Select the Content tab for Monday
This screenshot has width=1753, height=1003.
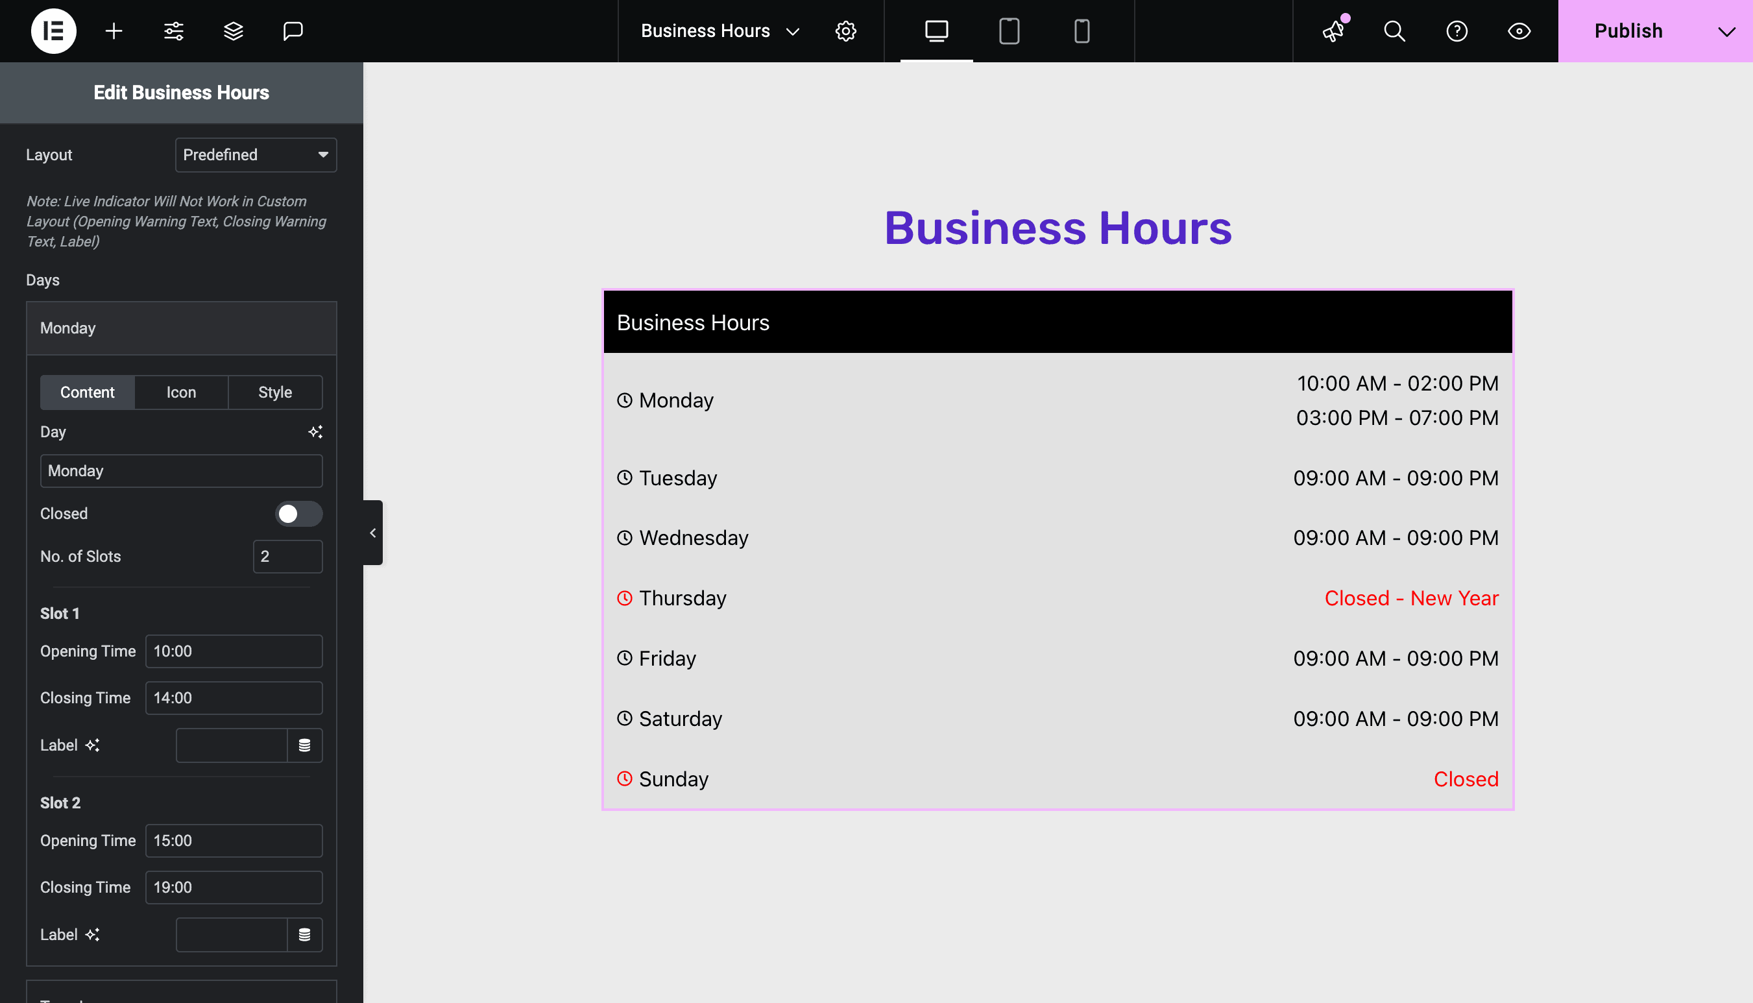pos(87,391)
